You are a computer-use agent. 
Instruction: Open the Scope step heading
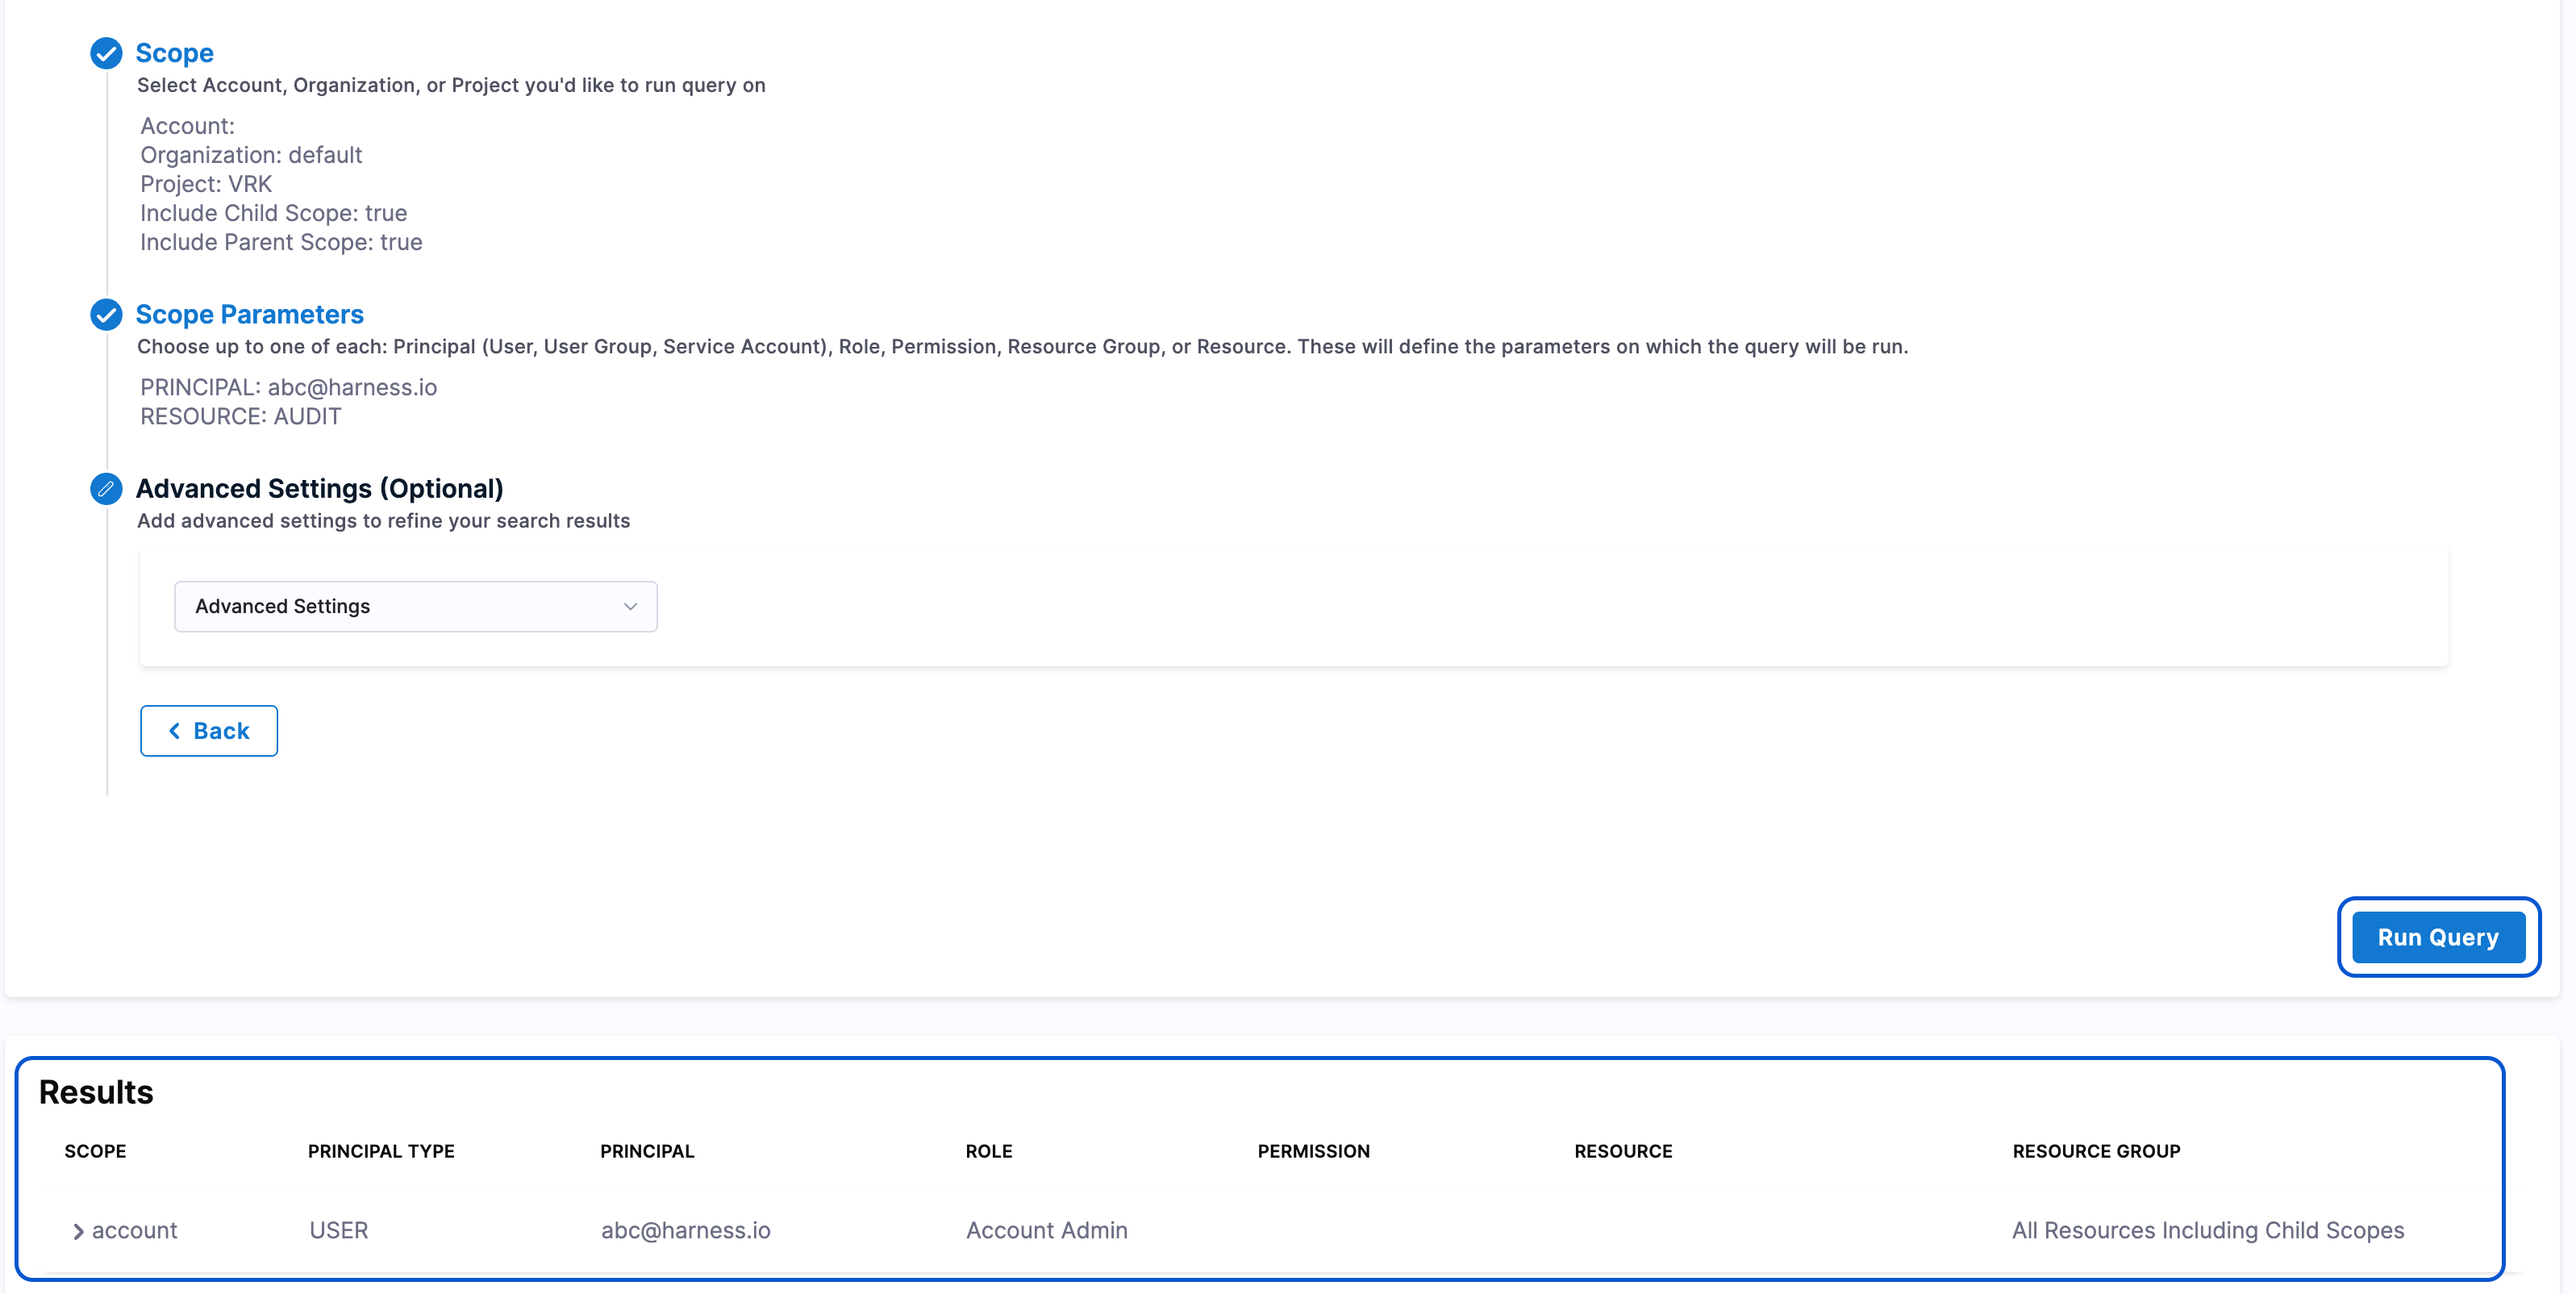point(174,53)
